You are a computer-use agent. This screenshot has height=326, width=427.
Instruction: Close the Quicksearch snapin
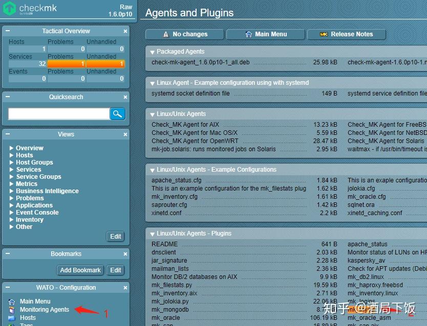click(125, 97)
